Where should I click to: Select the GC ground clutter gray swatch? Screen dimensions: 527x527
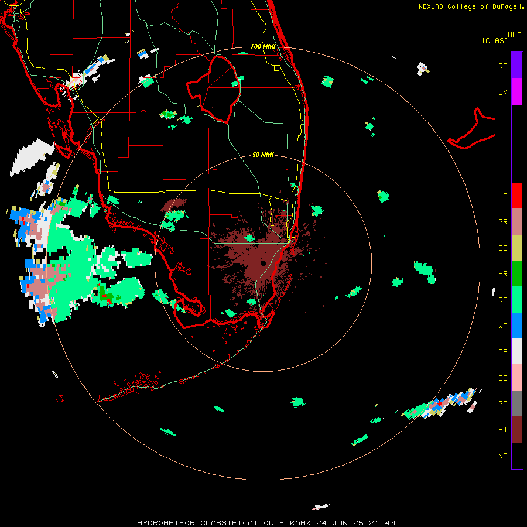517,403
